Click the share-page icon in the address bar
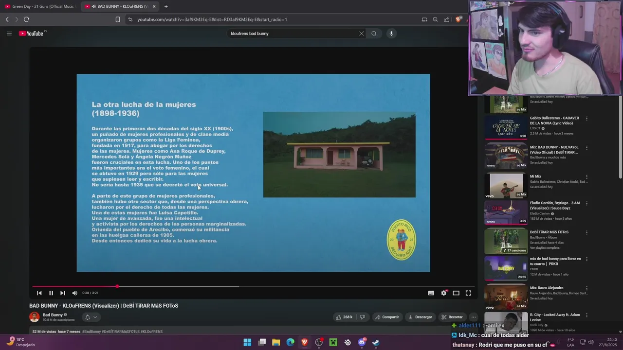 (446, 19)
